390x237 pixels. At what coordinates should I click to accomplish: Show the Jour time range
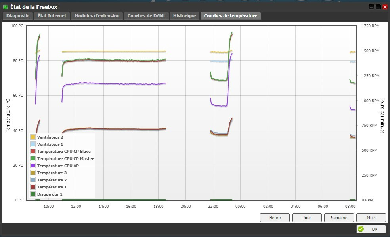click(x=307, y=218)
